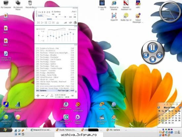This screenshot has height=137, width=182.
Task: Open Media Player Classic desktop icon
Action: [x=102, y=119]
